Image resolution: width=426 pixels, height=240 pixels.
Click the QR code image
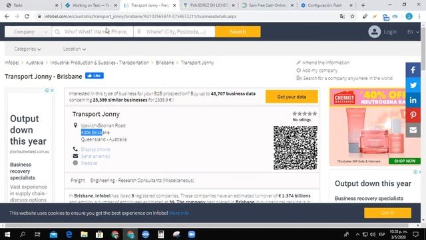click(296, 148)
